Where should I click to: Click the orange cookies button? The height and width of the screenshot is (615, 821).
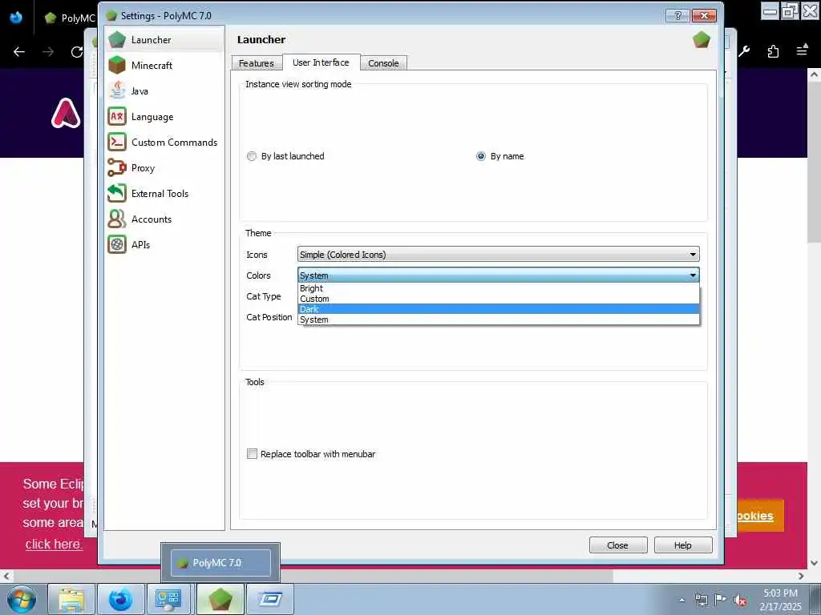[x=760, y=516]
